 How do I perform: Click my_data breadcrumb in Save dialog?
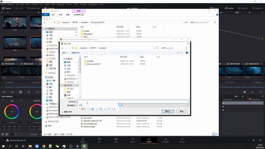[x=102, y=48]
